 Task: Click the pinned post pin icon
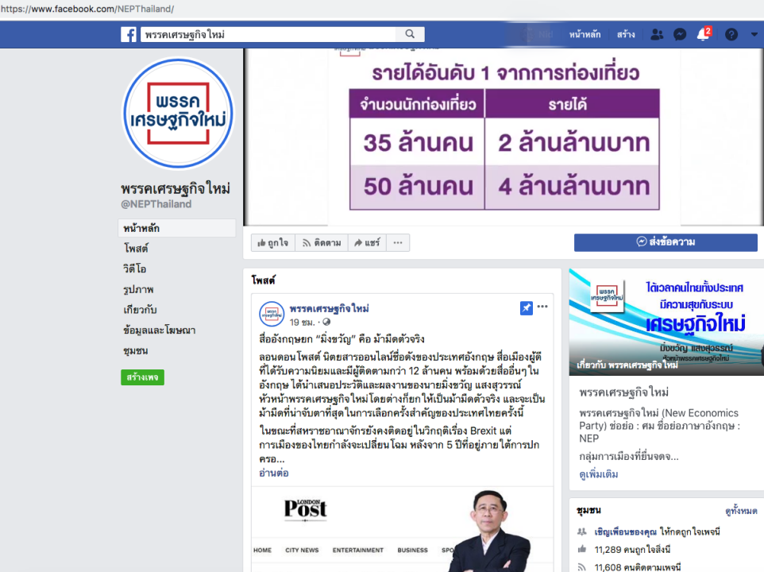point(527,308)
